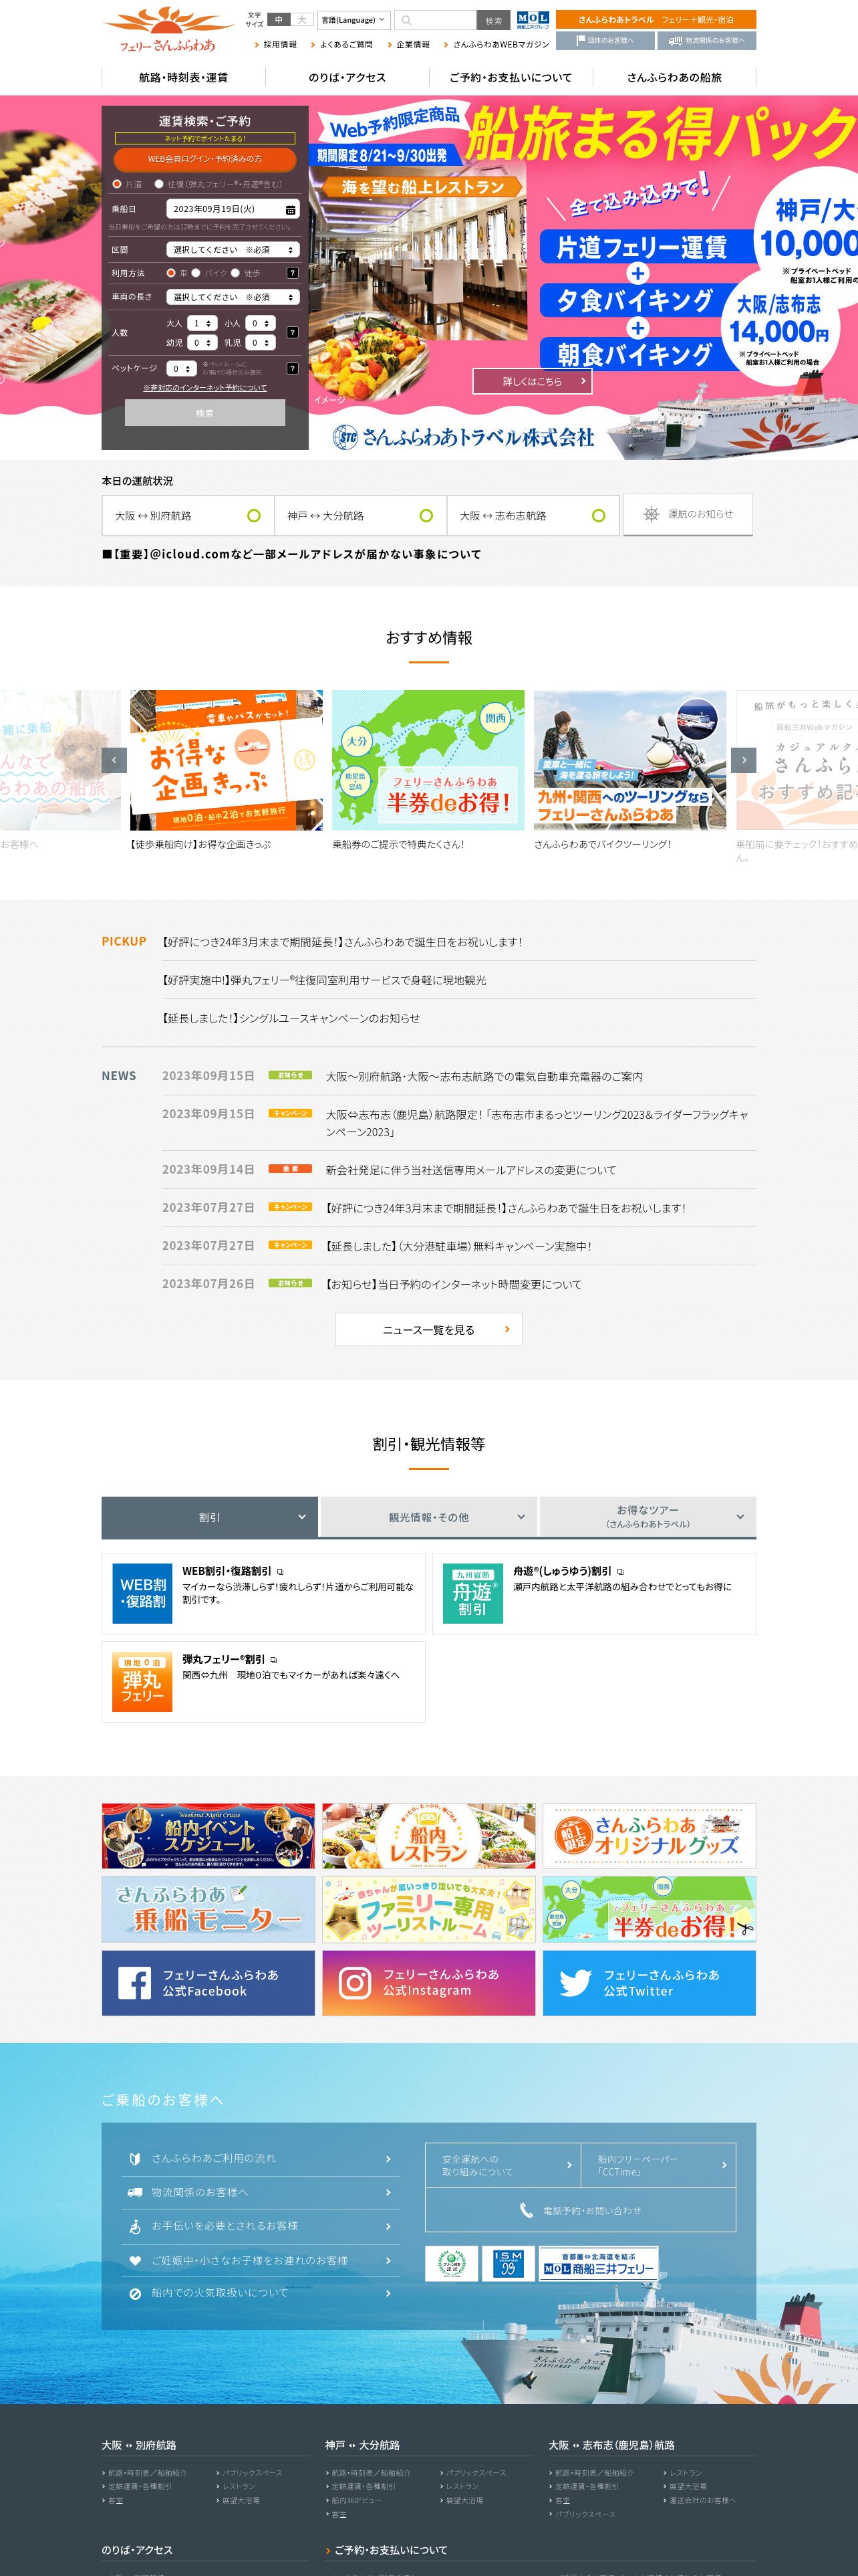Click the help icon beside 人数
The height and width of the screenshot is (2576, 858).
pos(293,332)
